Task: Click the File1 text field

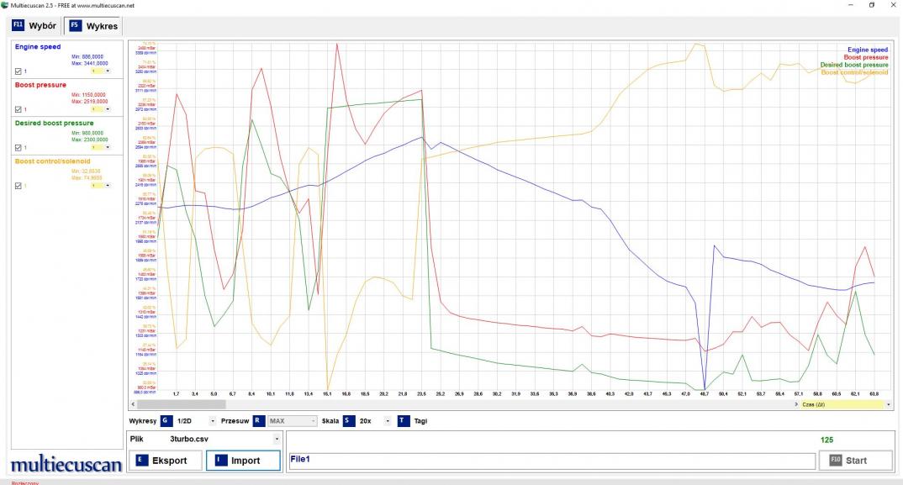Action: point(551,461)
